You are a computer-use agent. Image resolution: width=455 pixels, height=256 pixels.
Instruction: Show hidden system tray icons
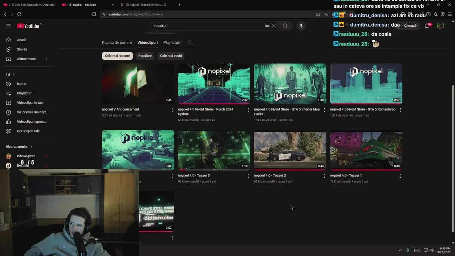[400, 250]
